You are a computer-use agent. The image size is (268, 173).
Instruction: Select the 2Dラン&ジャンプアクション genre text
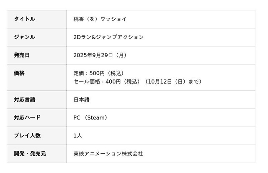(108, 37)
